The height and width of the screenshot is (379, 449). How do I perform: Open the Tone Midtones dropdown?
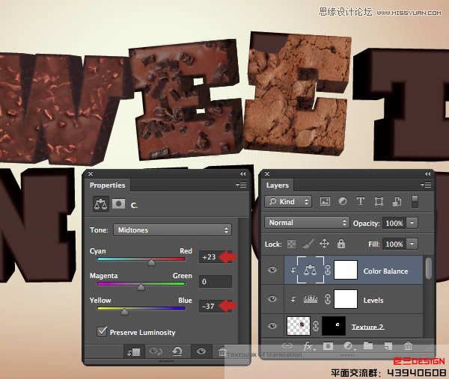pyautogui.click(x=172, y=230)
